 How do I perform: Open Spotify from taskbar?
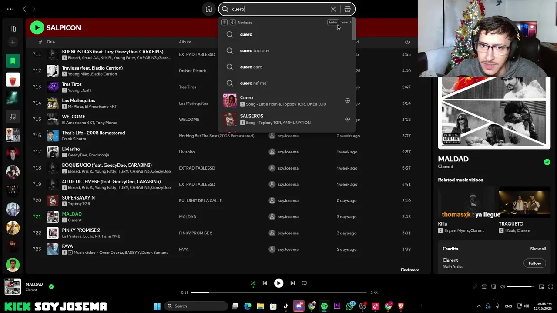[x=324, y=306]
